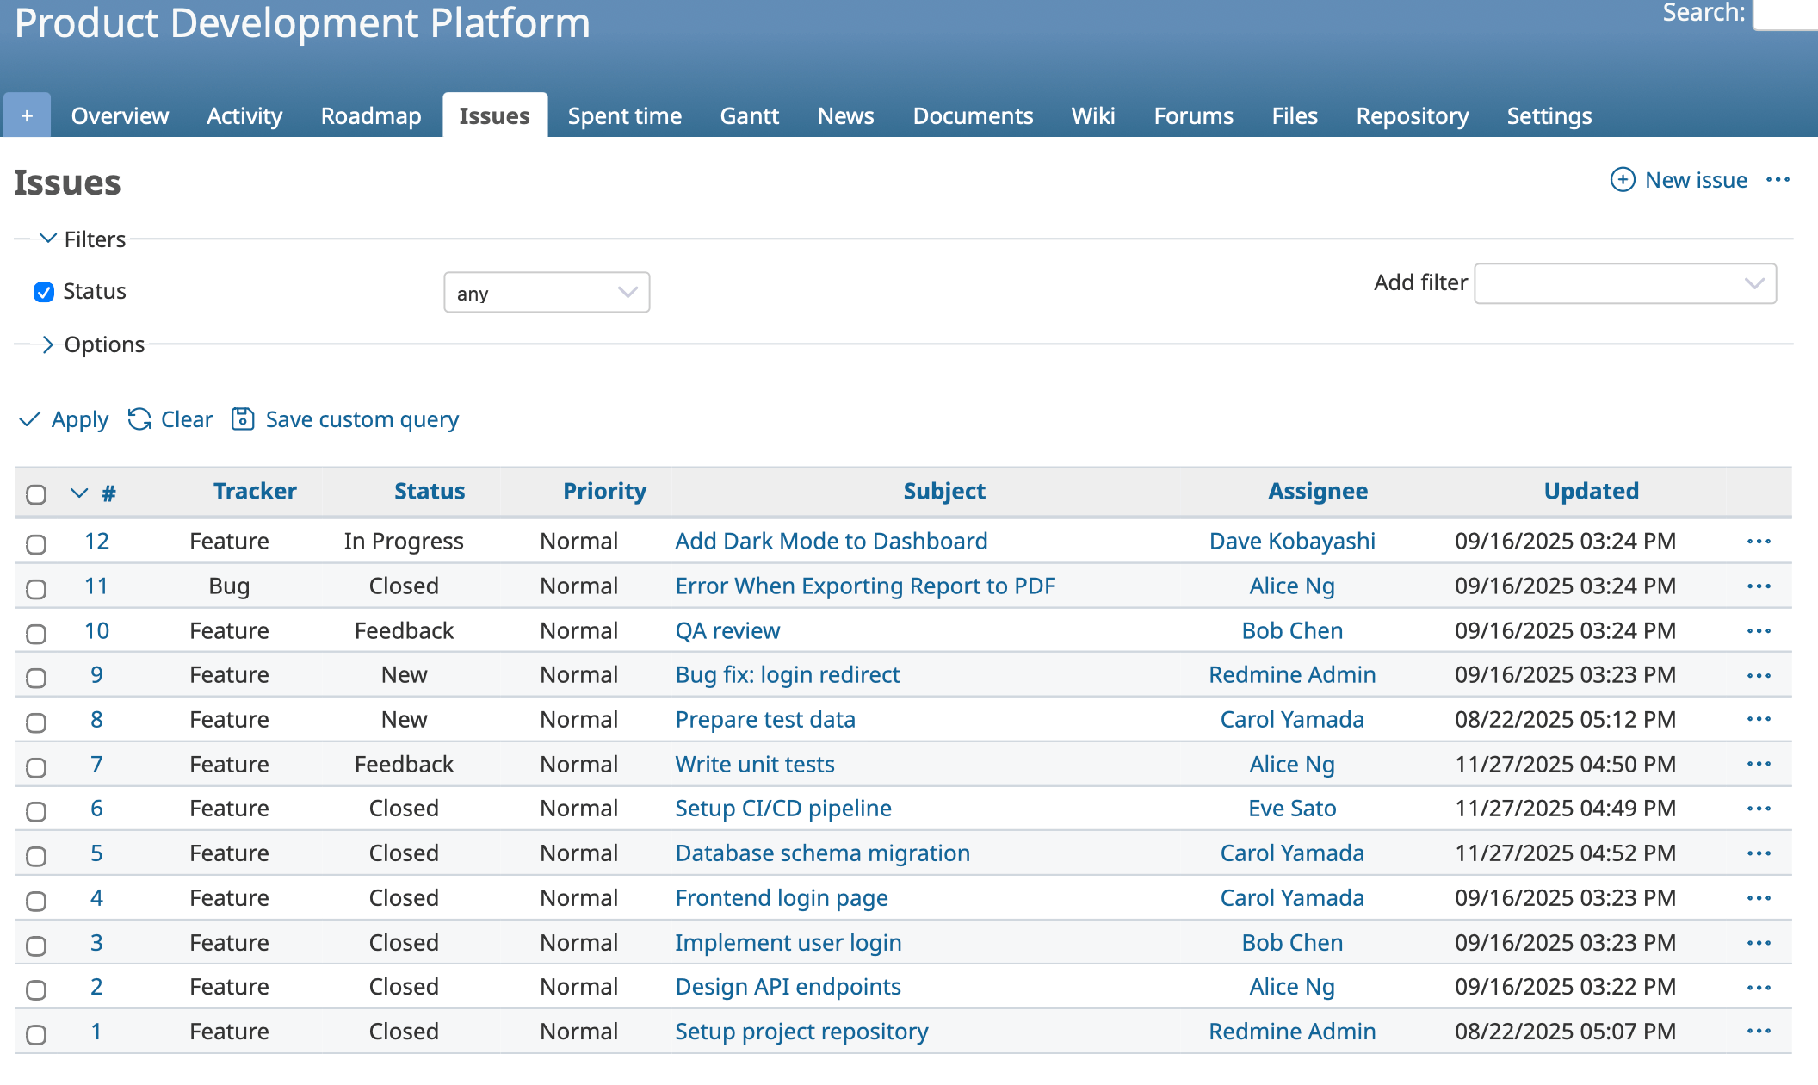Screen dimensions: 1818x1085
Task: Switch to the Gantt tab
Action: 749,116
